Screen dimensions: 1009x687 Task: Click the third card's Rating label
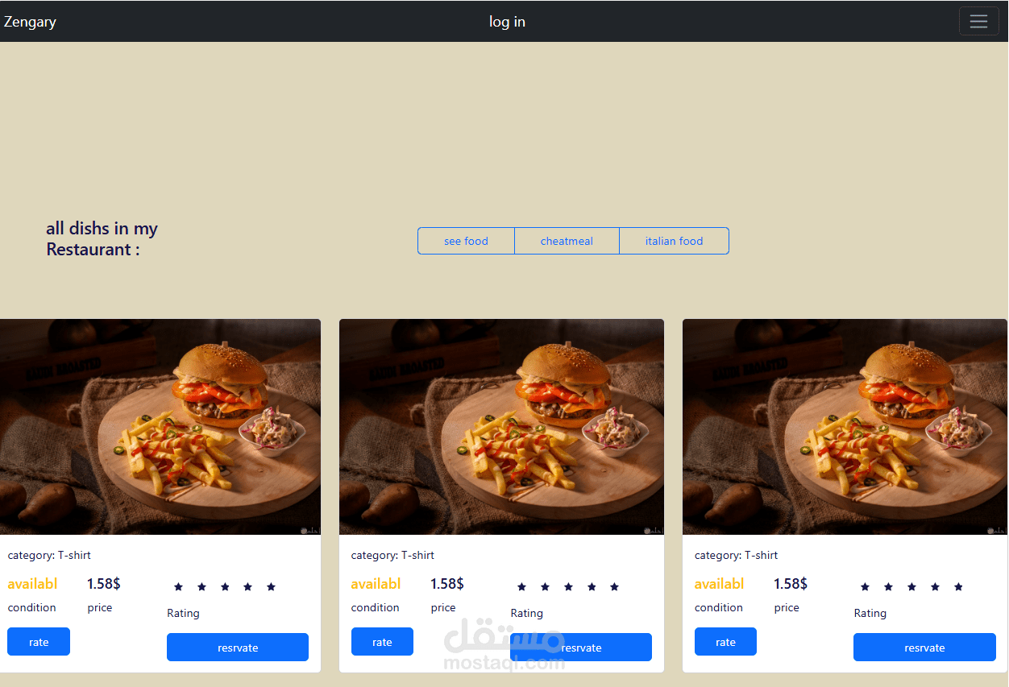pyautogui.click(x=870, y=614)
